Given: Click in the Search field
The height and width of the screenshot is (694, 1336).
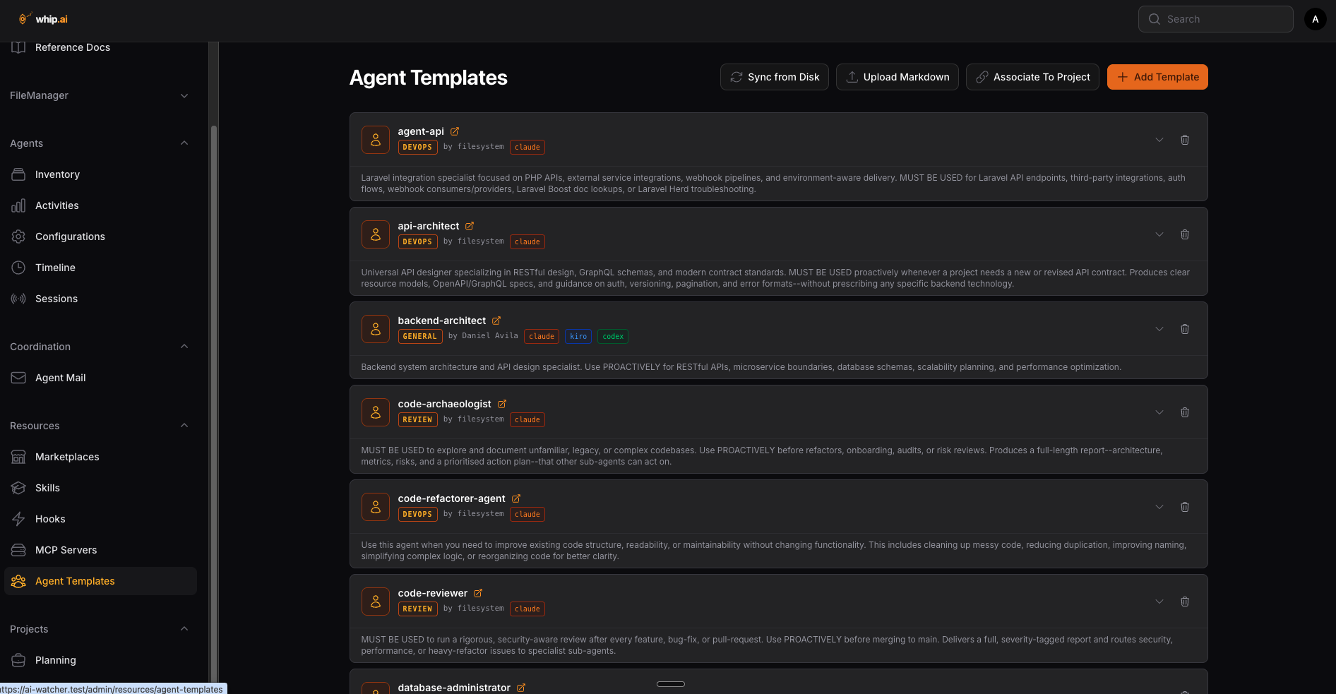Looking at the screenshot, I should pos(1216,19).
